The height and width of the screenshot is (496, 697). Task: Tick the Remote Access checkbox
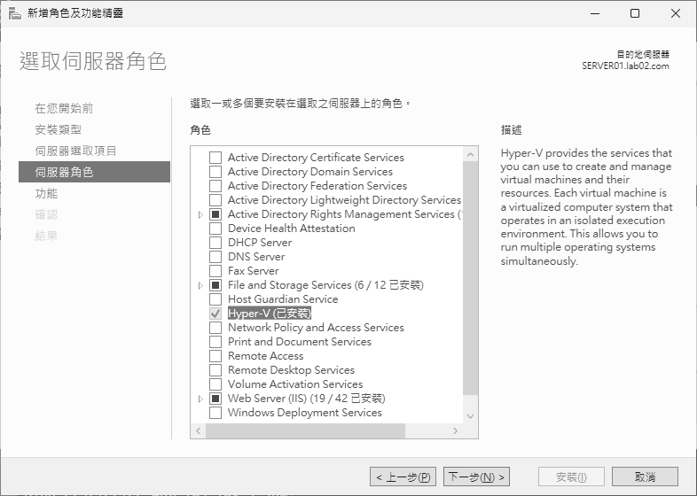pos(215,356)
